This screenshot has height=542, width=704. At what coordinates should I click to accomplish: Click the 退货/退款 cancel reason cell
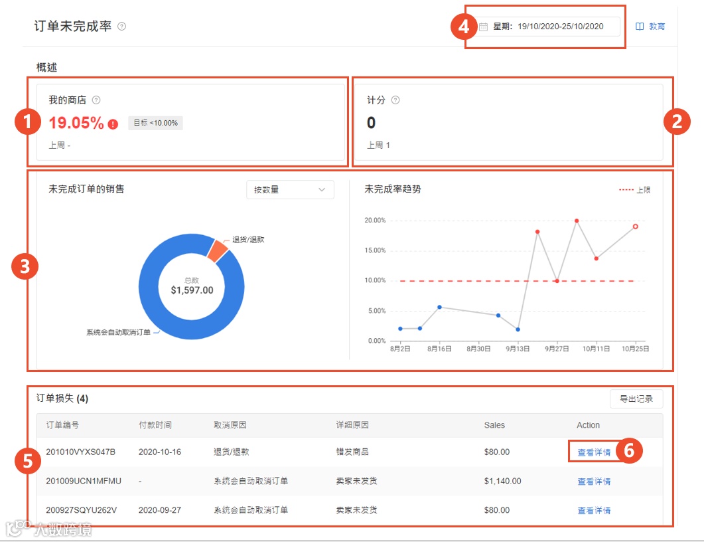(x=231, y=452)
